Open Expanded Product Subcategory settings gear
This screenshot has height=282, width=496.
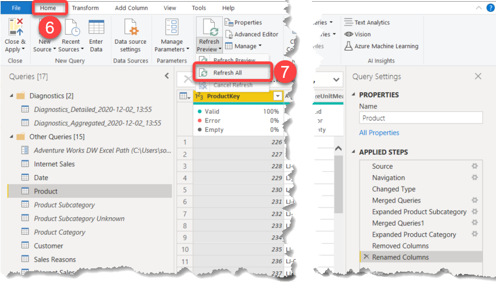tap(474, 212)
